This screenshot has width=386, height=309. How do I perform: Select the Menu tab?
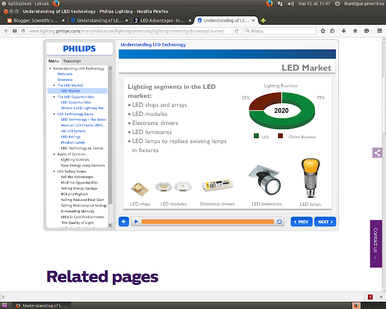(x=54, y=61)
